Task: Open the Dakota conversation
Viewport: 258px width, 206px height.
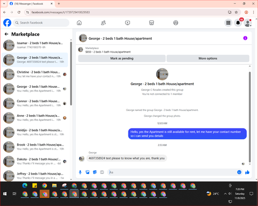Action: (x=35, y=161)
